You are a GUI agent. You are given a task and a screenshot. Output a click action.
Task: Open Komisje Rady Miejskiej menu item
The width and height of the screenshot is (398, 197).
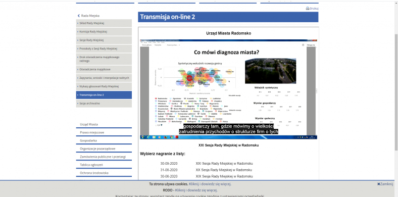(x=104, y=32)
